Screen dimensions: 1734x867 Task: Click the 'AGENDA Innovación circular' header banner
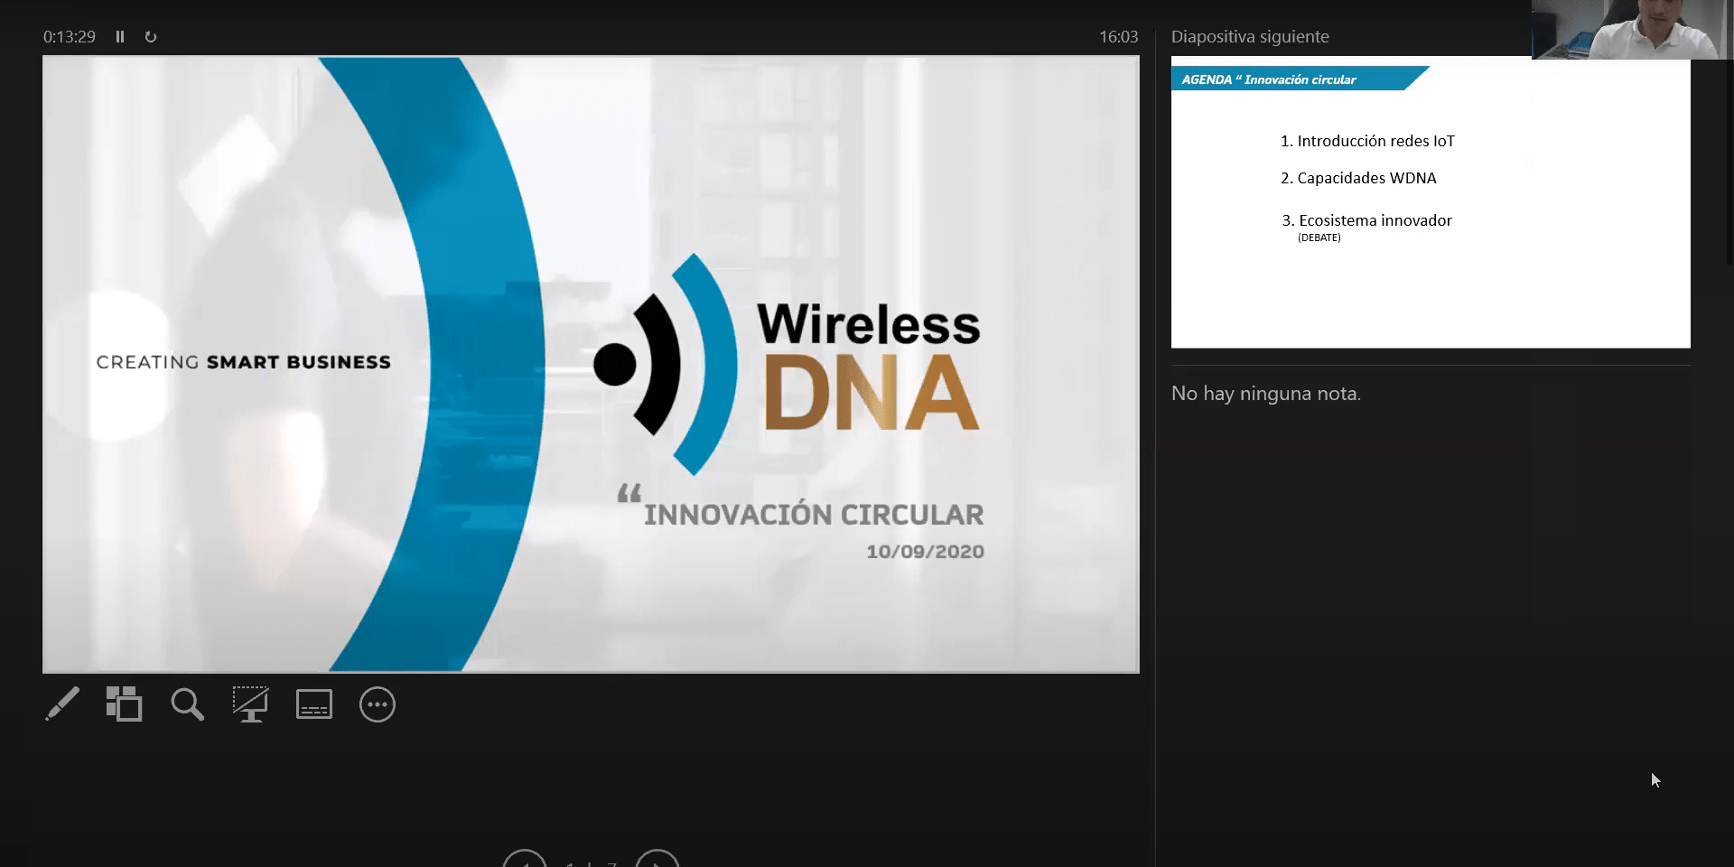(x=1300, y=79)
